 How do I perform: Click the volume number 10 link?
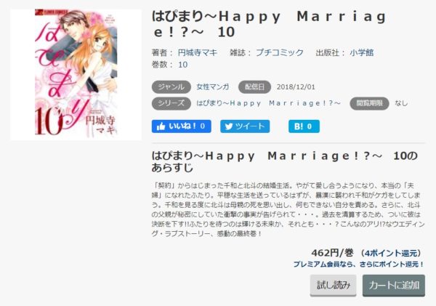[182, 65]
